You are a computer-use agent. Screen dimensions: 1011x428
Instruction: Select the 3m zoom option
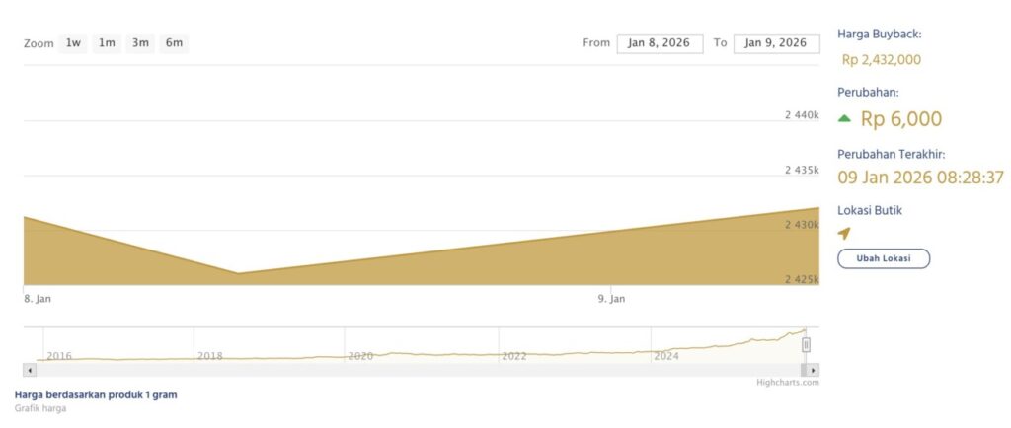tap(140, 43)
